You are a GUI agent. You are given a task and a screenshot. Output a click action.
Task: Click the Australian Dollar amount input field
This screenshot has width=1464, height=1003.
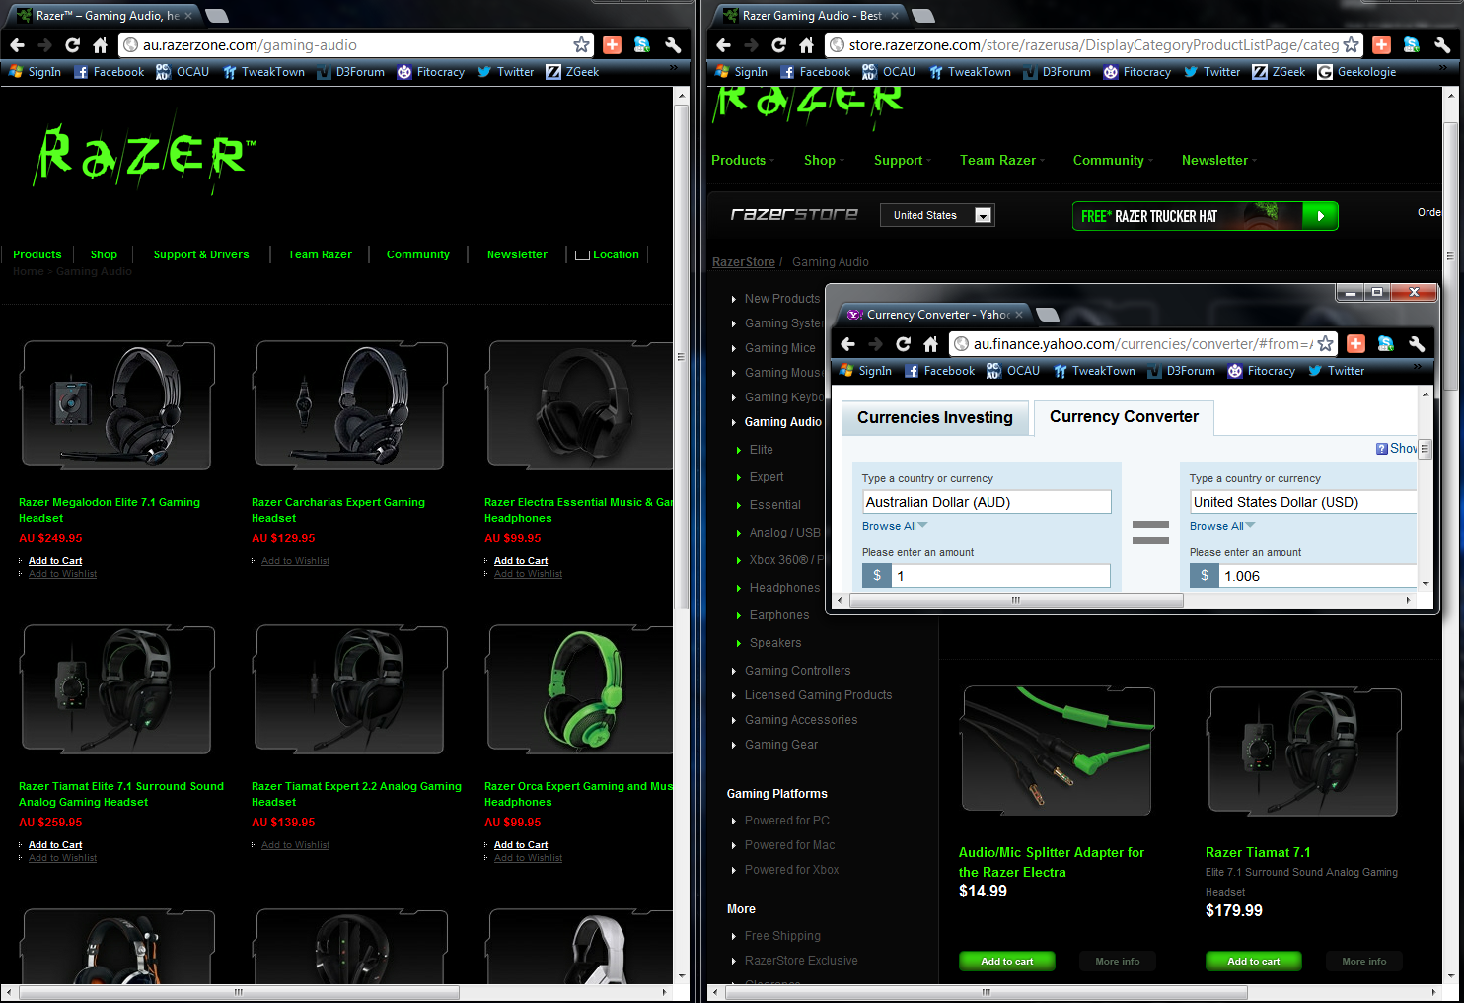click(999, 576)
